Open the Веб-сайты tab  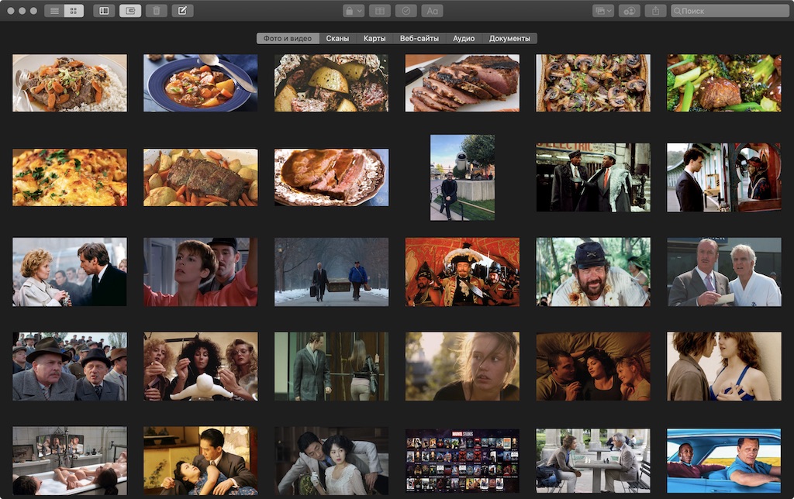419,39
